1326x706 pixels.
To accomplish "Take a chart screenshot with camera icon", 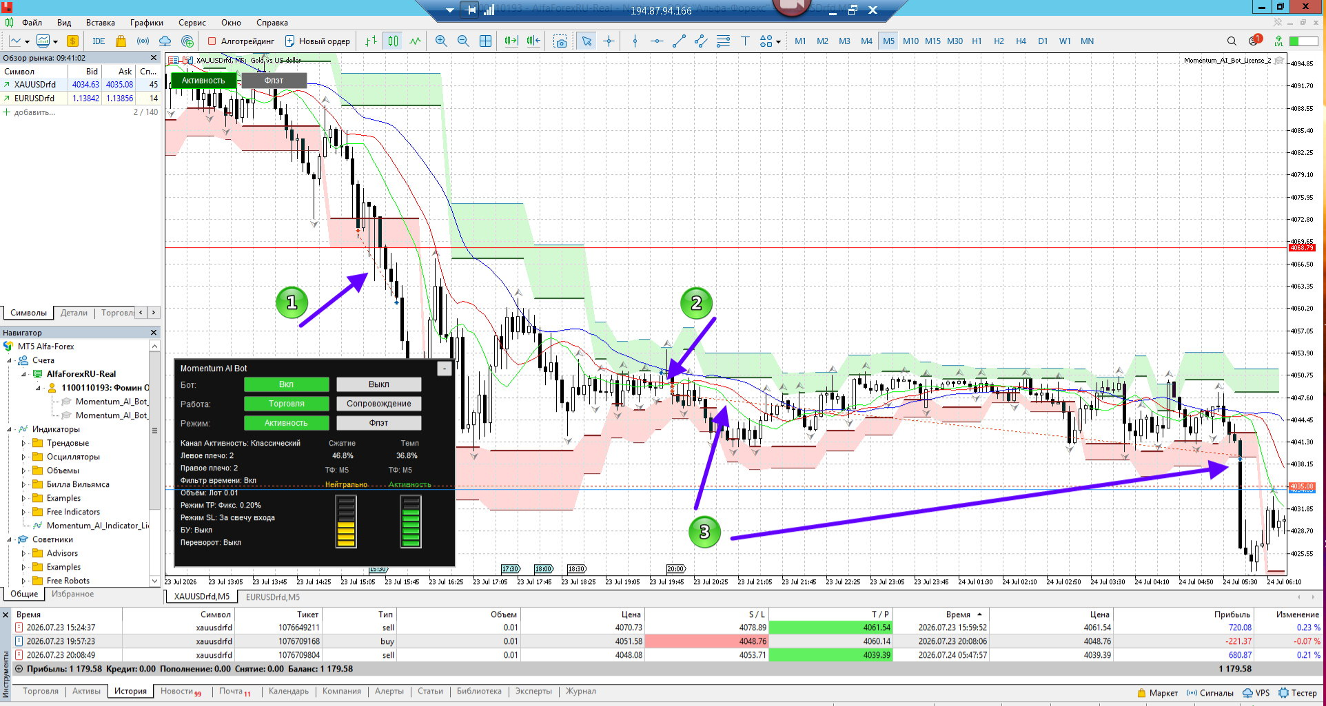I will coord(560,41).
